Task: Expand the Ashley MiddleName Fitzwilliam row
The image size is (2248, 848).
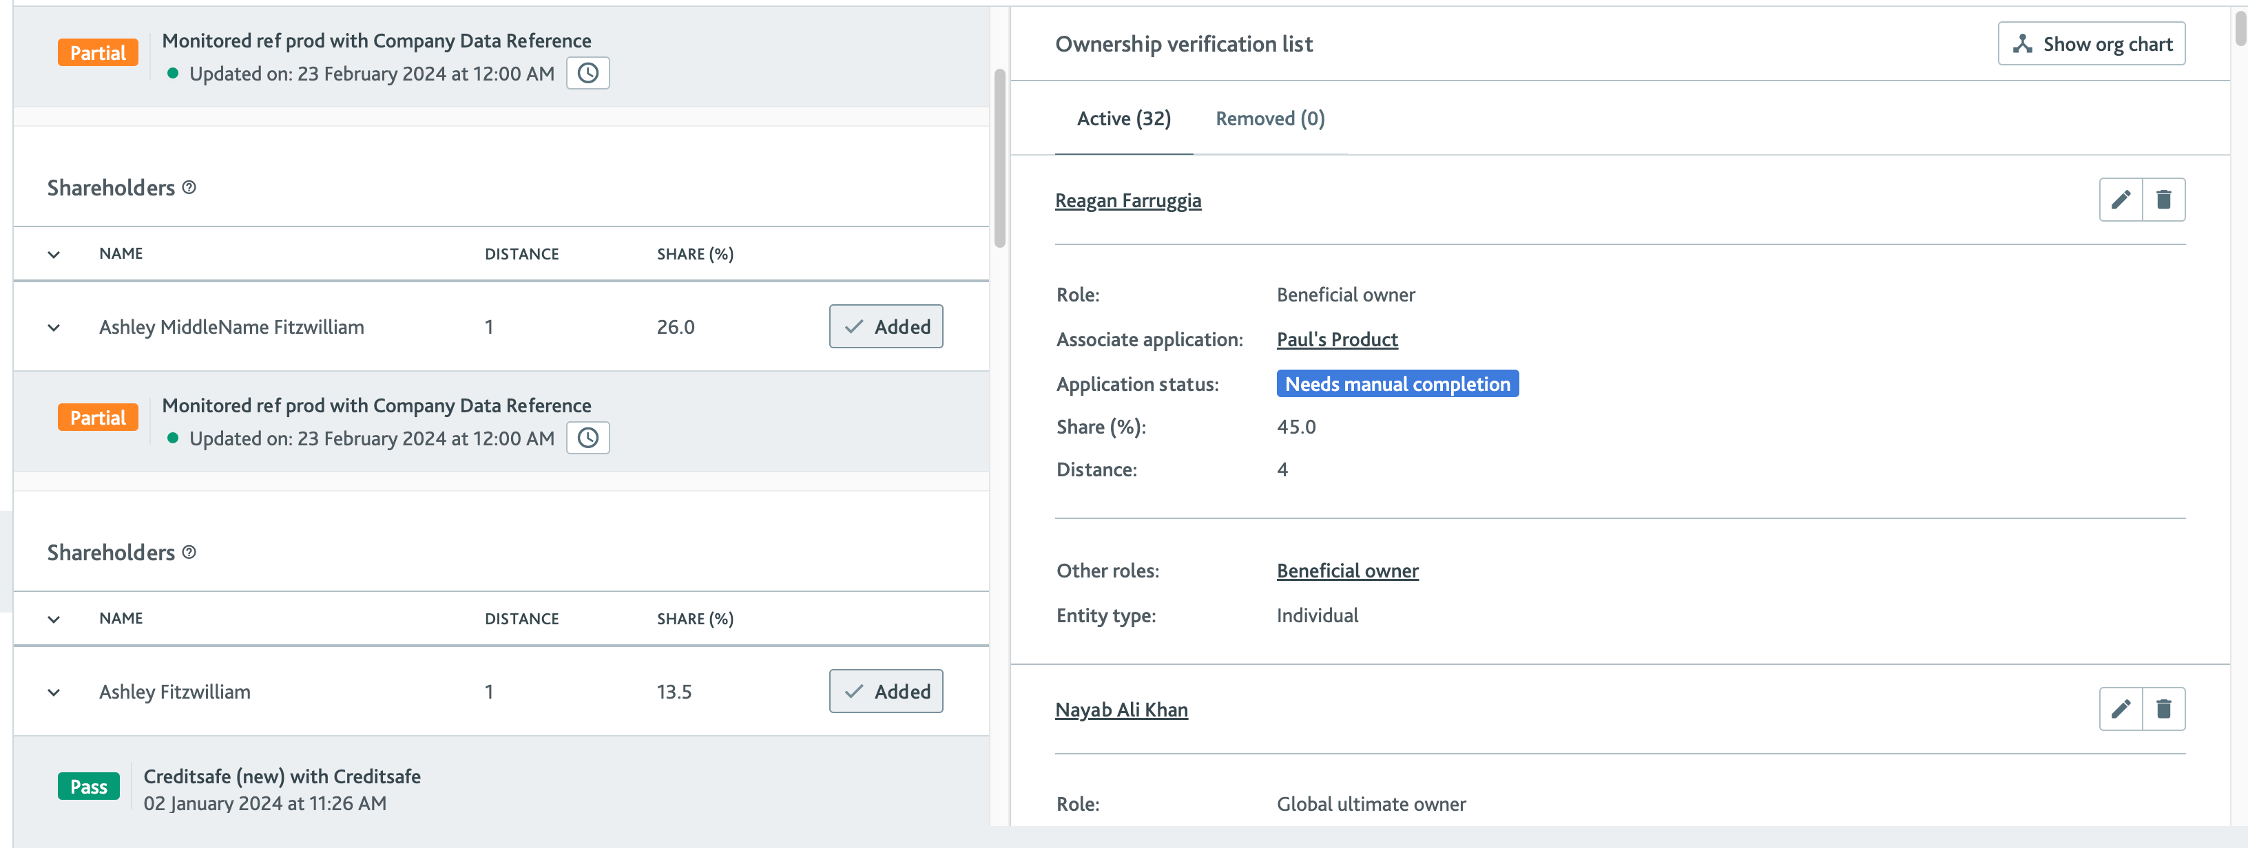Action: pos(54,327)
